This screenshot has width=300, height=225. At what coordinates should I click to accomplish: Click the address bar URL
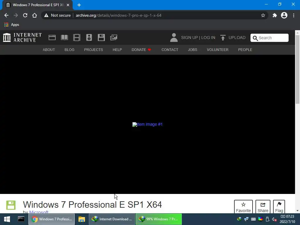tap(118, 15)
